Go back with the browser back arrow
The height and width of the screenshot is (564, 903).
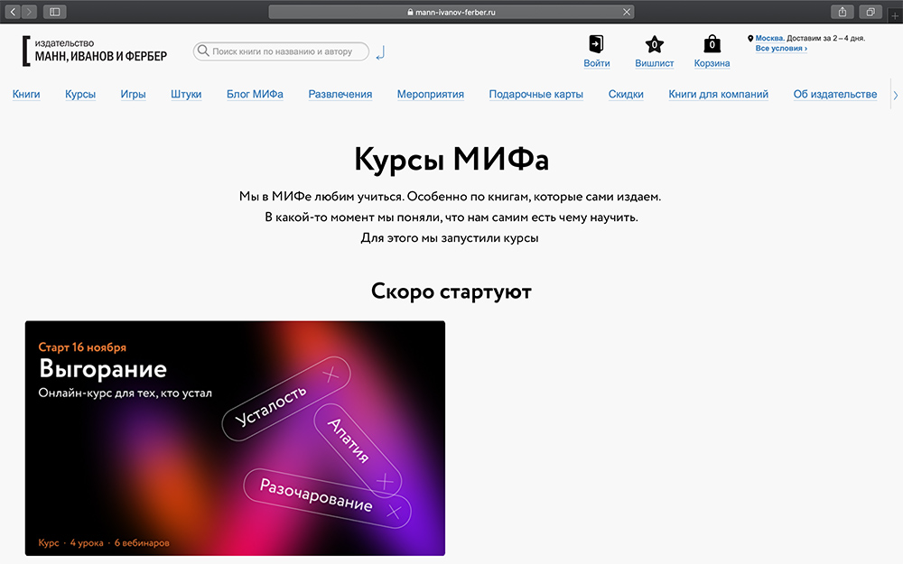tap(13, 12)
